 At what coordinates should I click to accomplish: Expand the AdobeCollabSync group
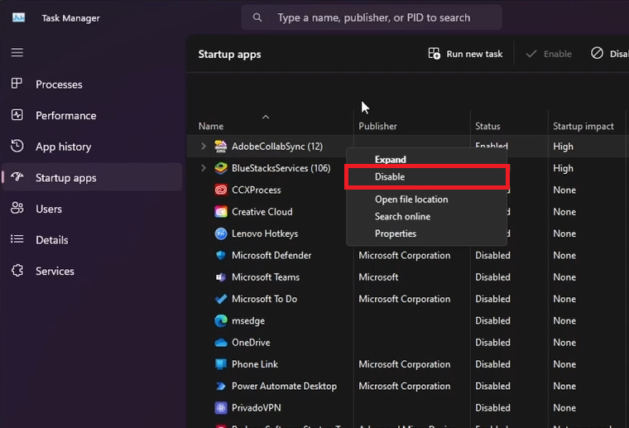pos(204,147)
